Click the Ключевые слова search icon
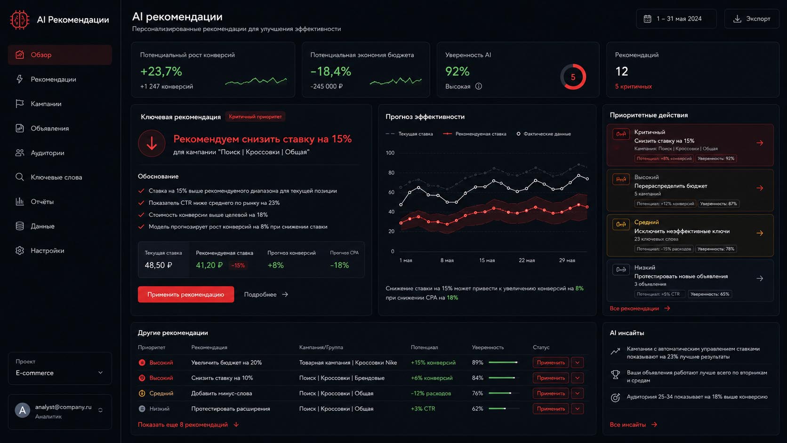787x443 pixels. pos(19,177)
